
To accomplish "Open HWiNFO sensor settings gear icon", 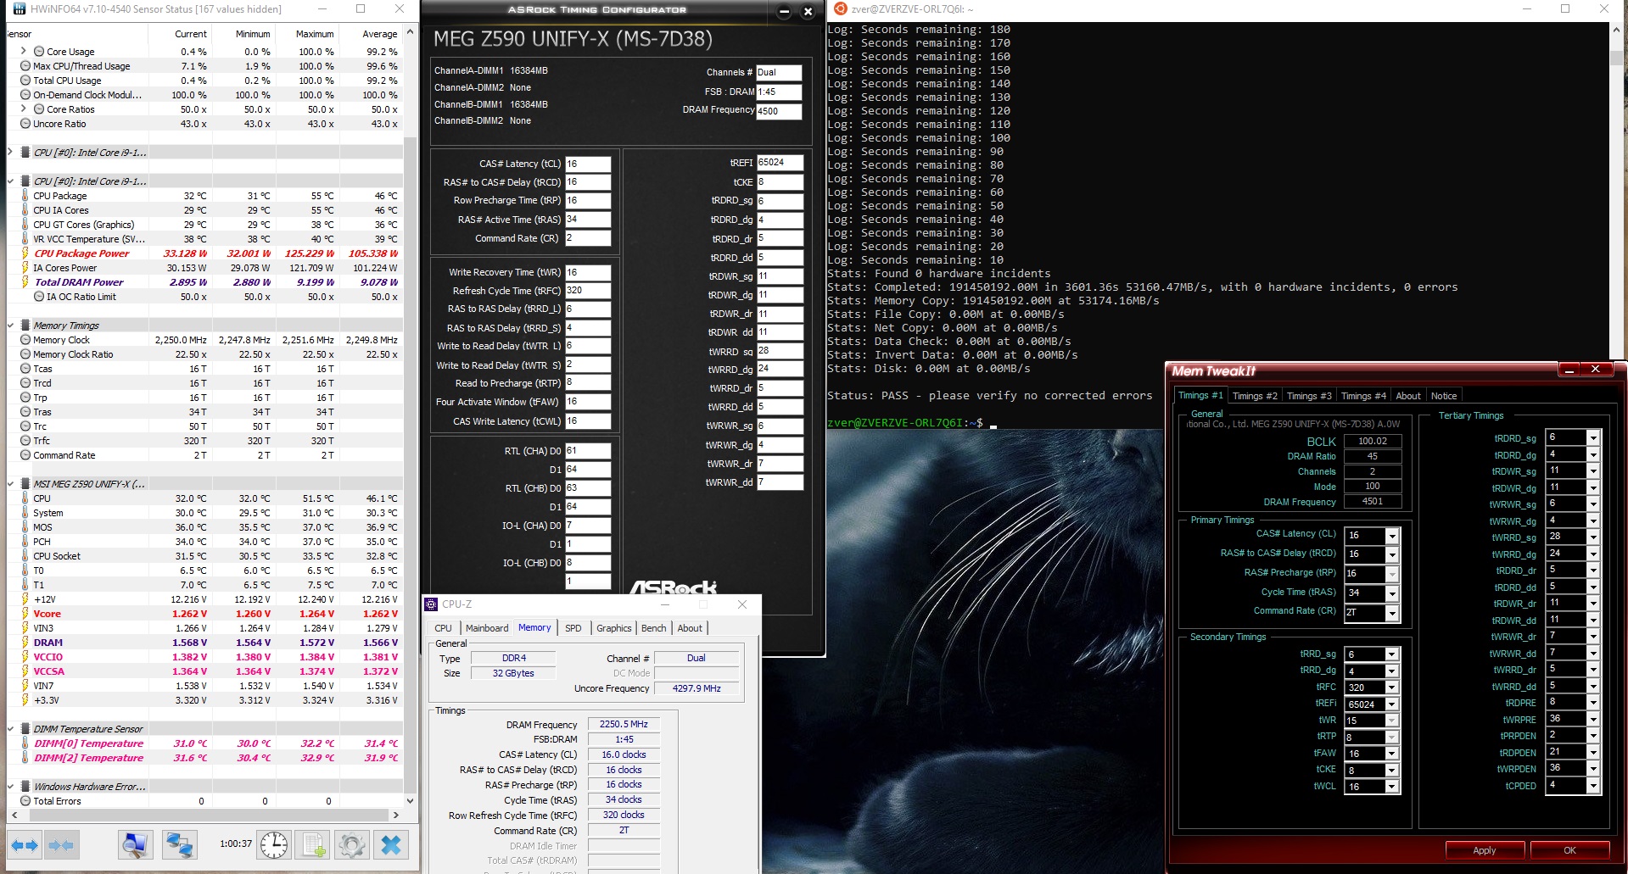I will coord(351,844).
